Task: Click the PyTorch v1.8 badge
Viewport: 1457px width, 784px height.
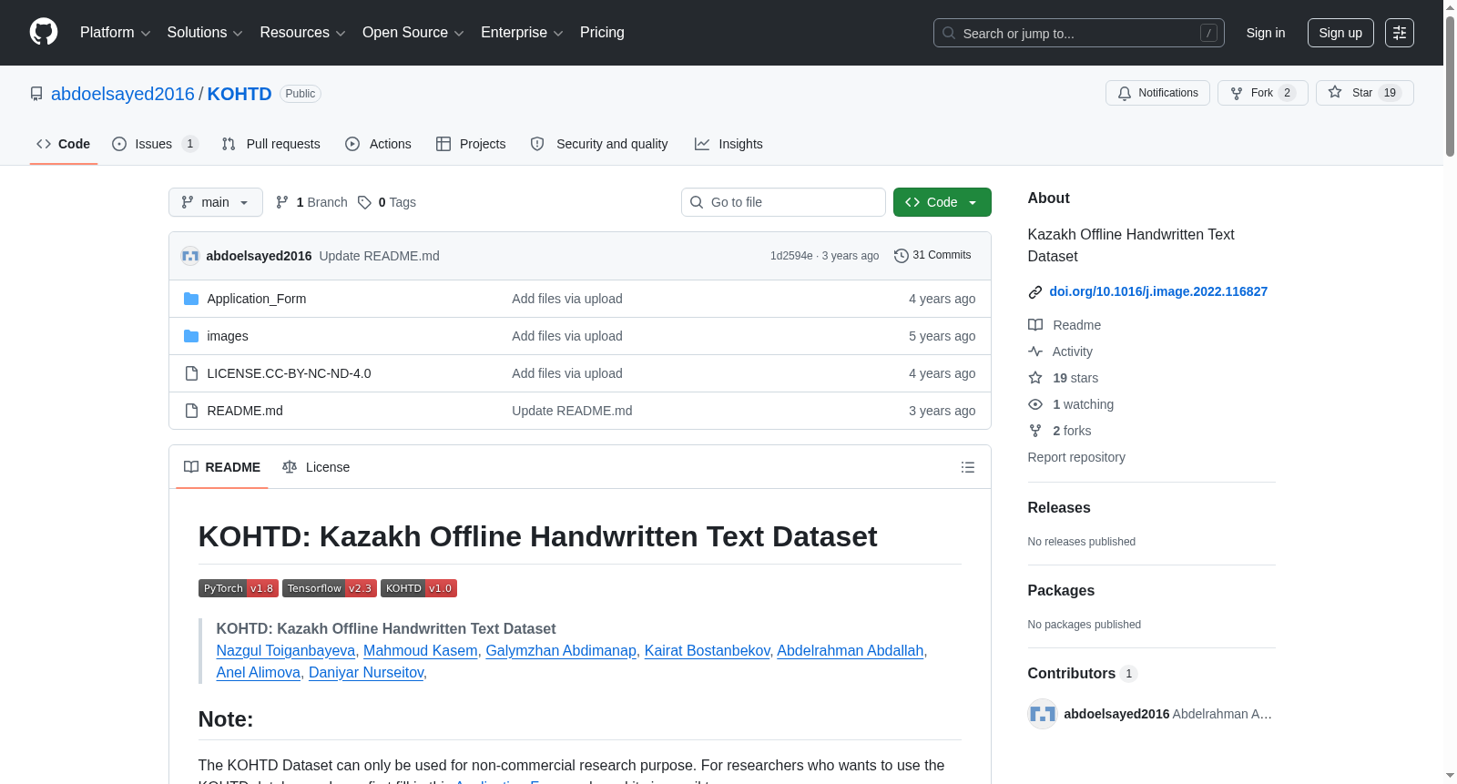Action: click(239, 588)
